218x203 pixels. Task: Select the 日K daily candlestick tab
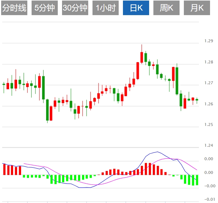tap(136, 8)
